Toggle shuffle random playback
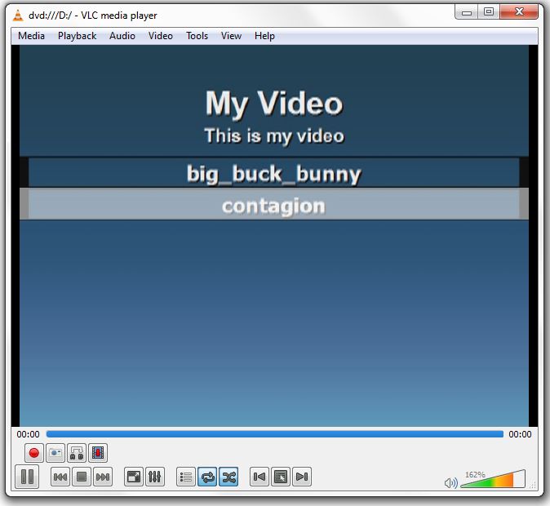 pyautogui.click(x=228, y=477)
